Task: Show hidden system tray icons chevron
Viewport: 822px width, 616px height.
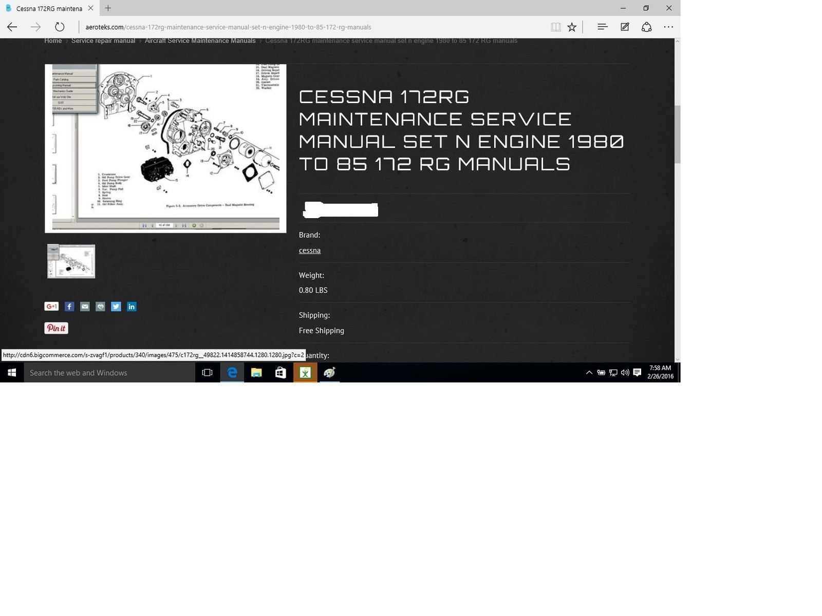Action: [x=589, y=373]
